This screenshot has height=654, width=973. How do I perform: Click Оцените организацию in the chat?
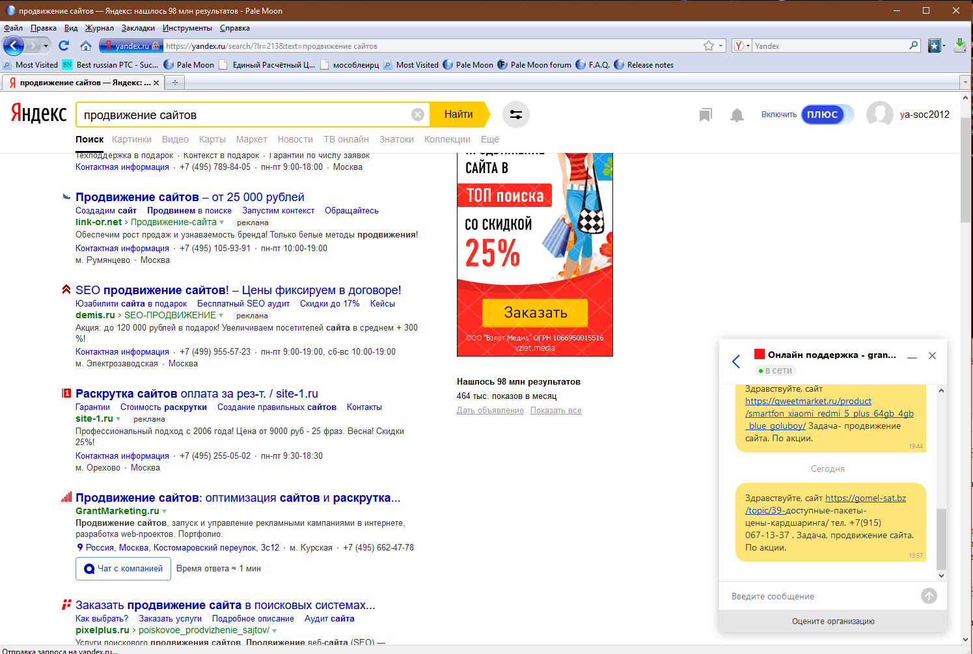point(833,621)
